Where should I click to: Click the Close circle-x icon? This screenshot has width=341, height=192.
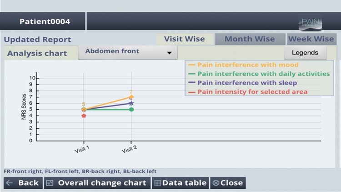tap(216, 183)
